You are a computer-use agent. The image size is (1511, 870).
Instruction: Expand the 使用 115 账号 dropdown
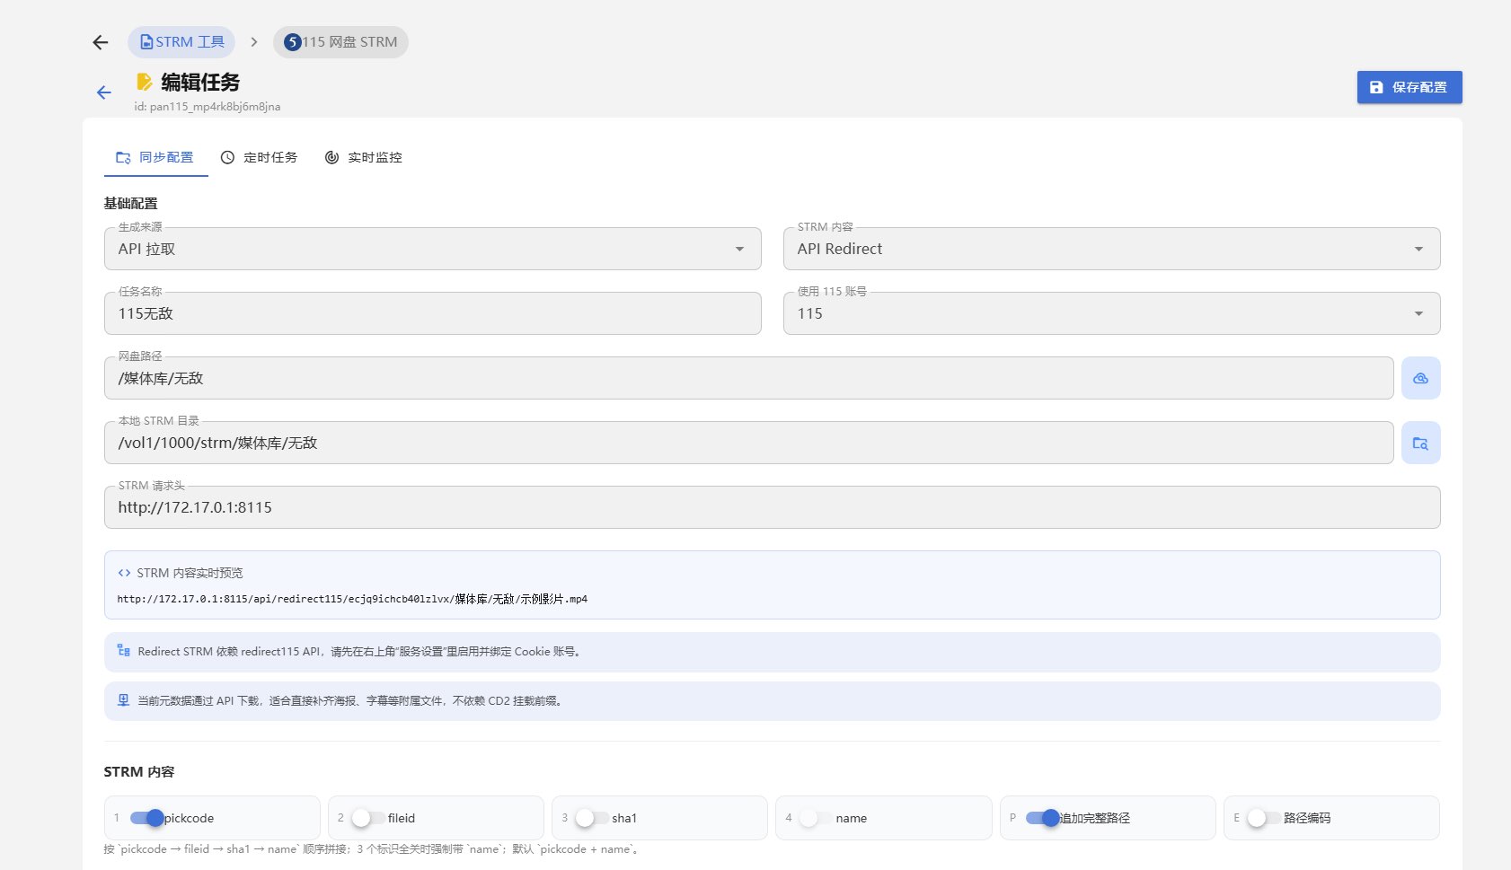click(x=1112, y=313)
